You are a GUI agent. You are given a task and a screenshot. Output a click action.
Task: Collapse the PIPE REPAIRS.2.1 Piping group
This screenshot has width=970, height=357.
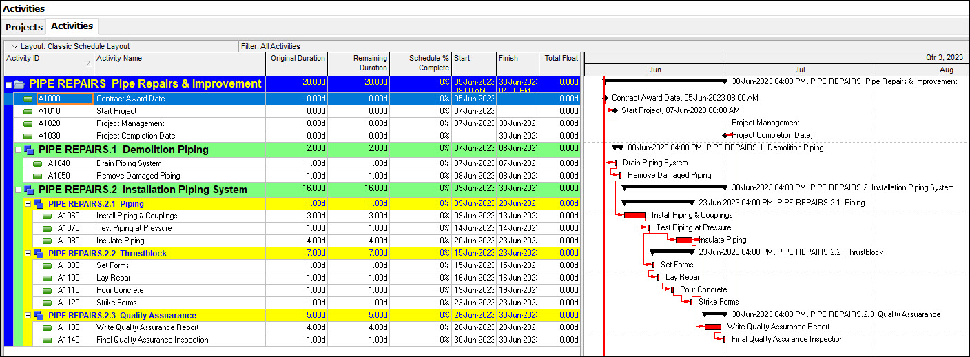28,204
